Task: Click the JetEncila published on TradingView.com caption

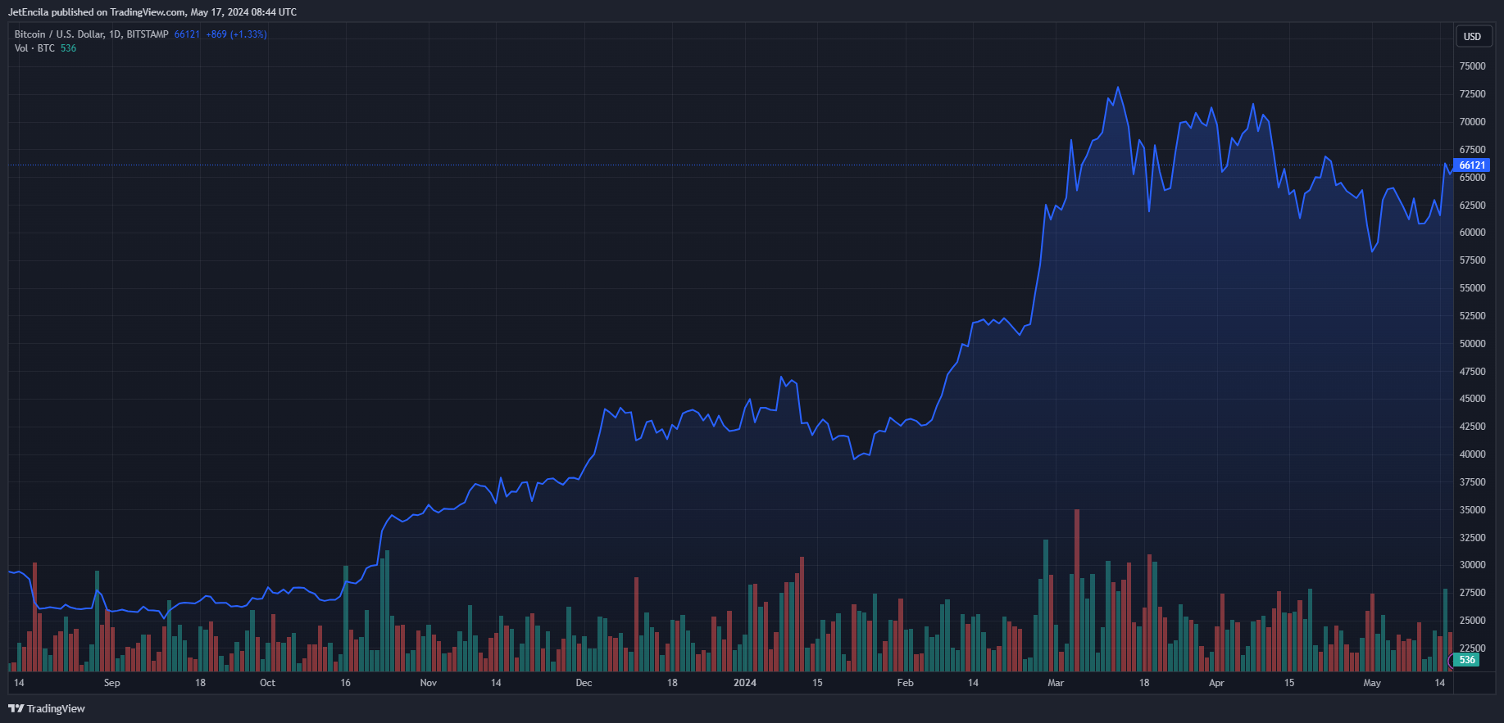Action: pyautogui.click(x=152, y=12)
